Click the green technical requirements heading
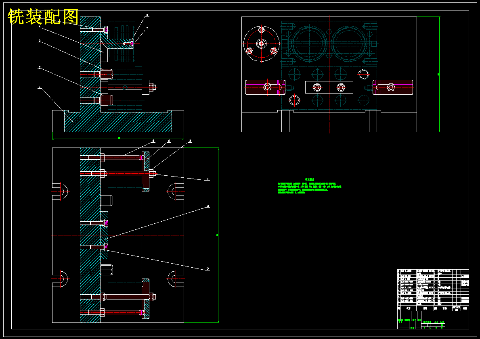Screen dimensions: 480x339 point(310,180)
